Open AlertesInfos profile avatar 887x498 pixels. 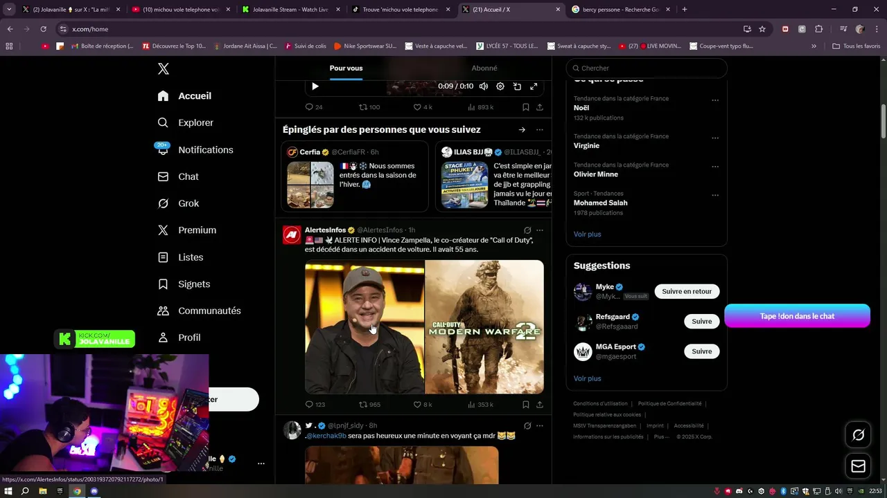[292, 235]
